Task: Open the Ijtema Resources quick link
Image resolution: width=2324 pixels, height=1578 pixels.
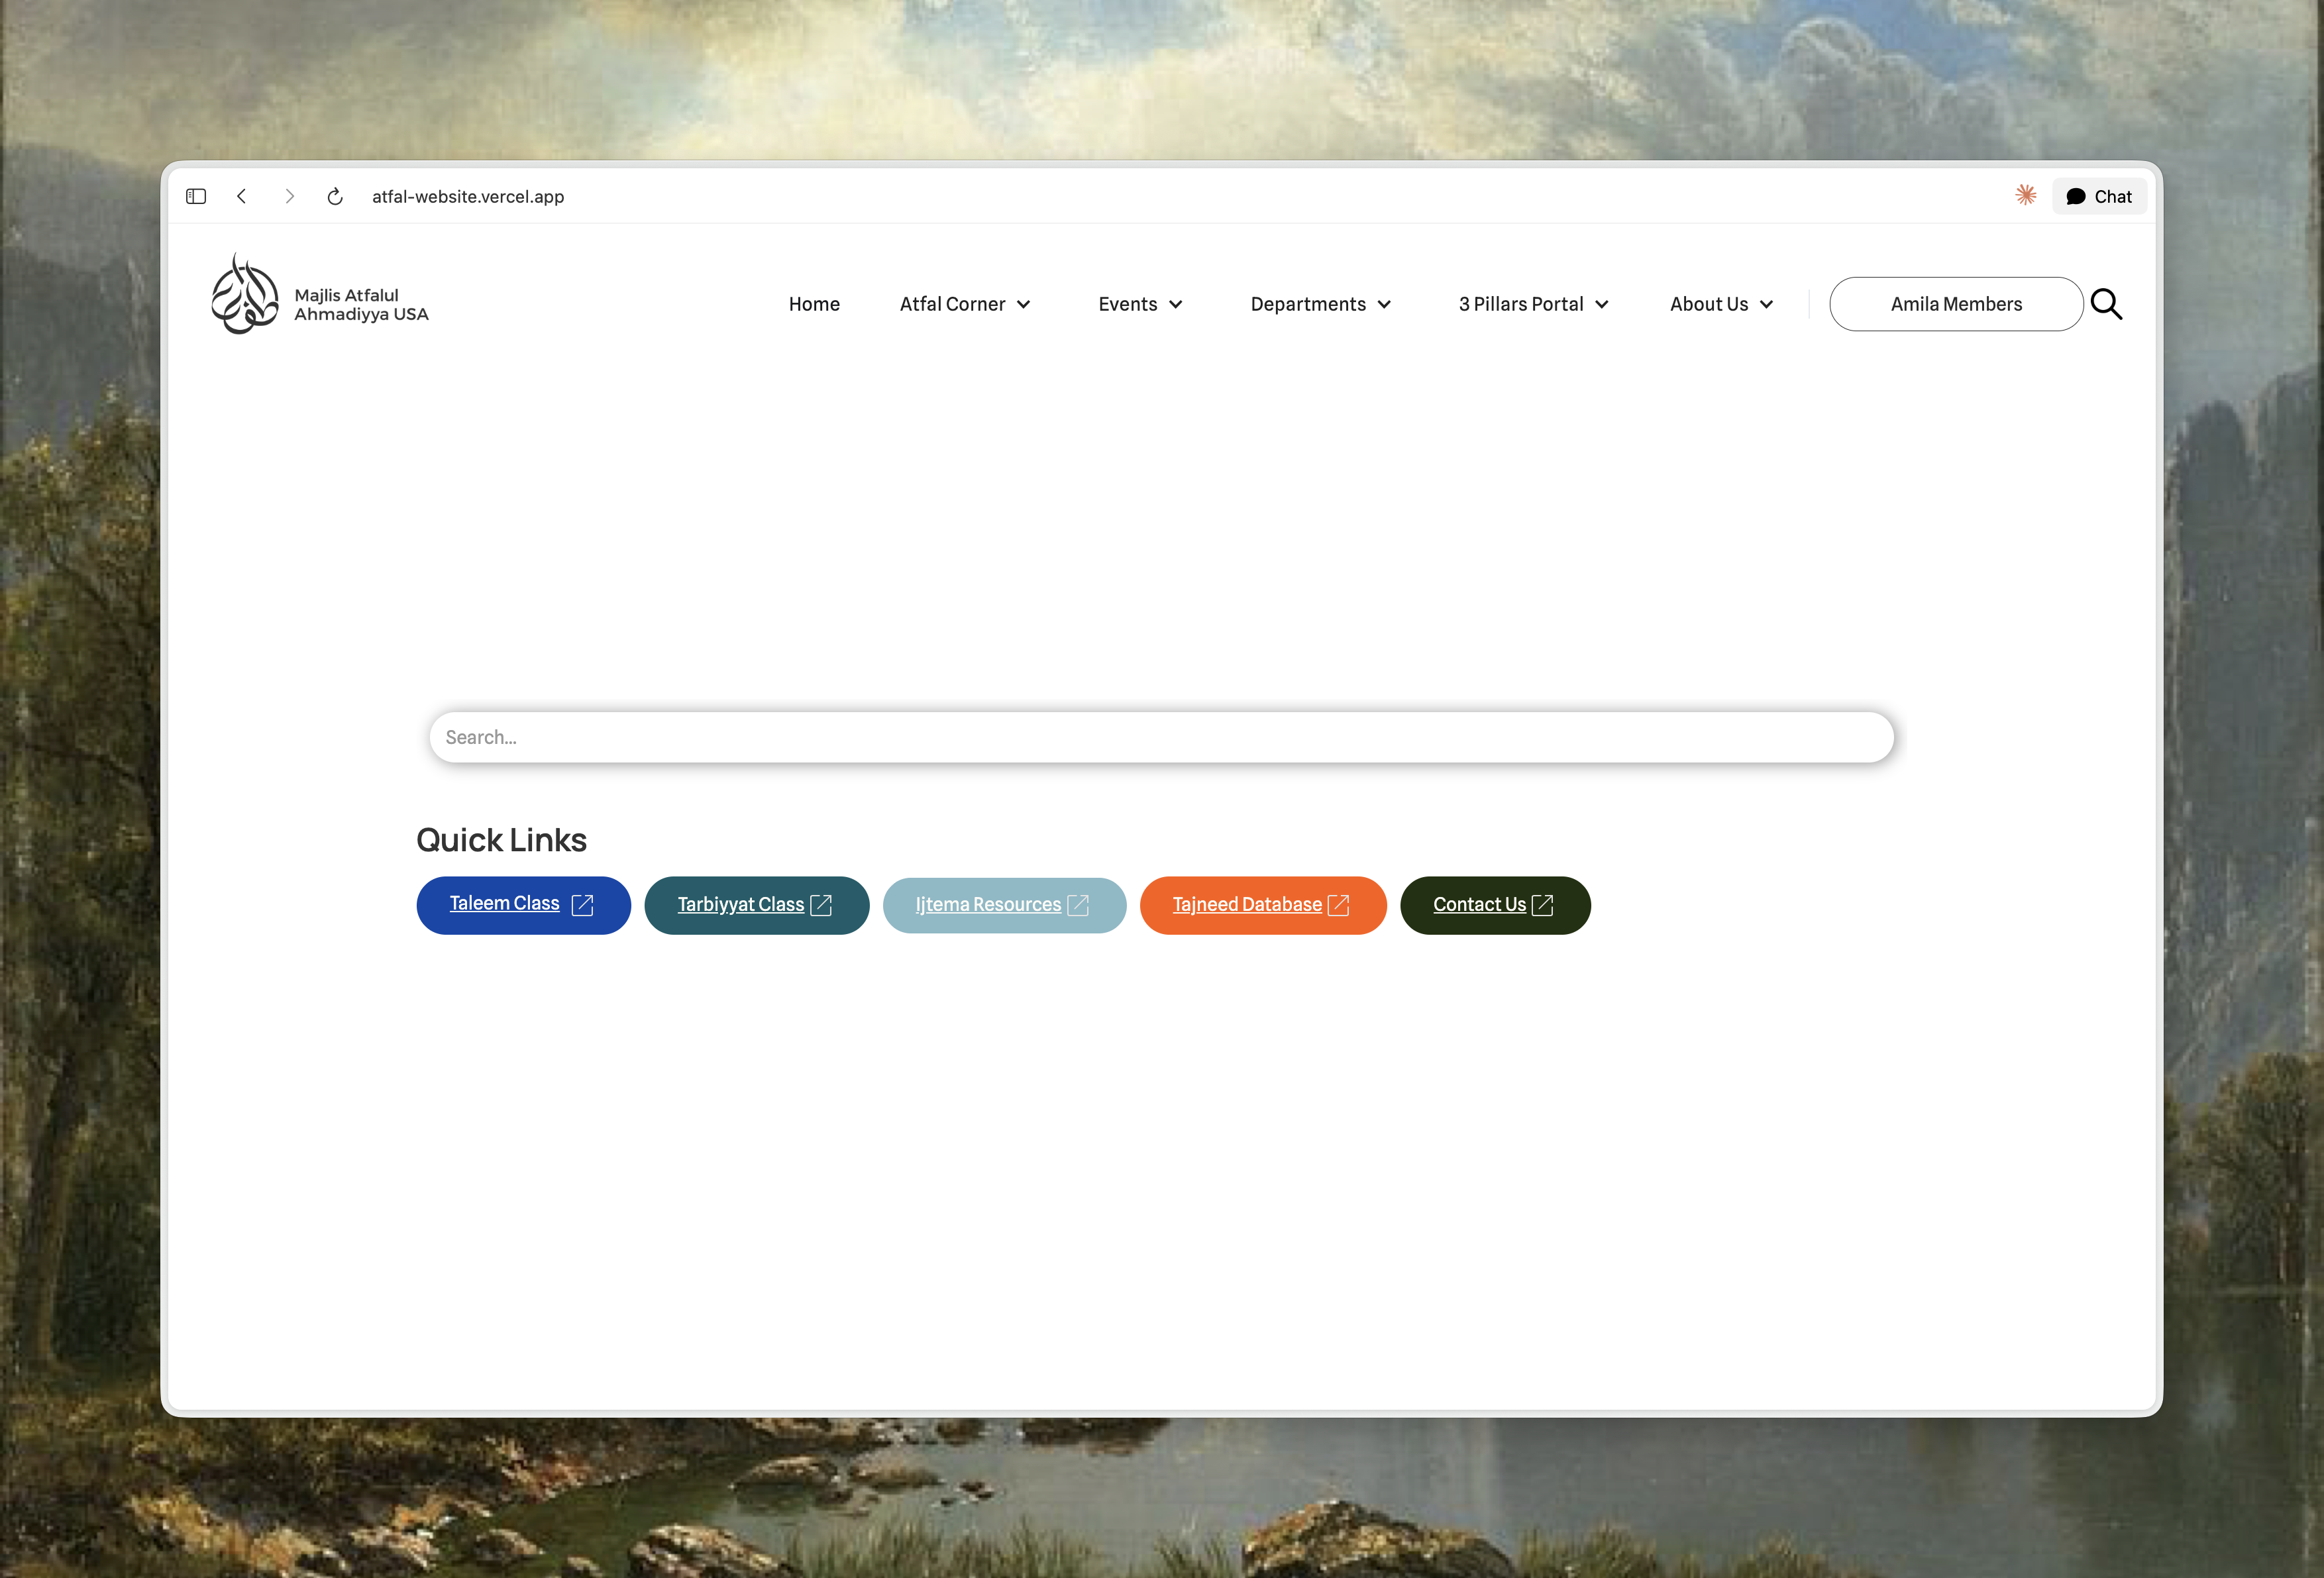Action: pos(1004,905)
